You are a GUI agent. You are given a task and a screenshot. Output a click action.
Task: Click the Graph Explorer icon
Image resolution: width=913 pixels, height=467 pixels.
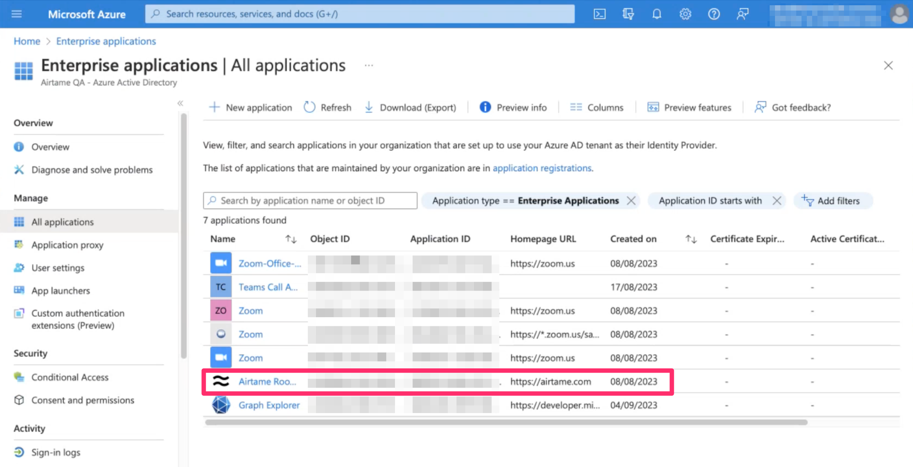(221, 405)
